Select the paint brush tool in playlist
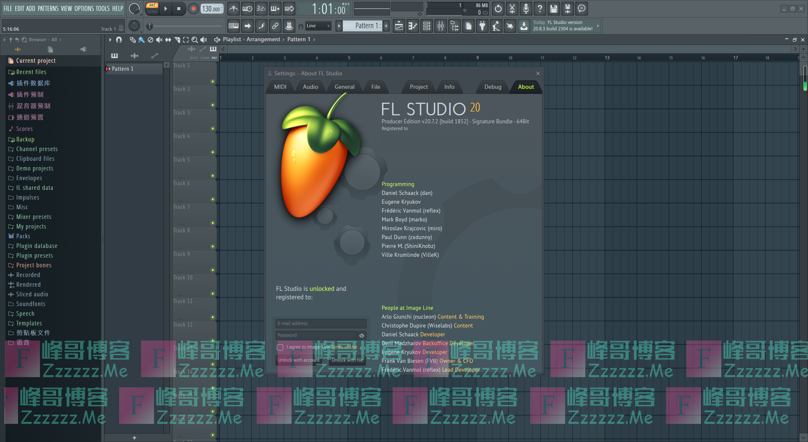The height and width of the screenshot is (442, 808). (141, 40)
